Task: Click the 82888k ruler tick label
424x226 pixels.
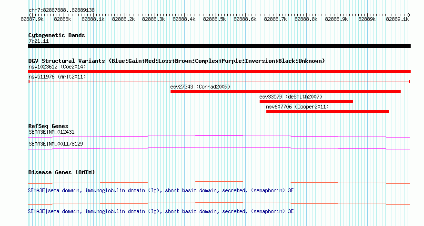Action: [62, 19]
